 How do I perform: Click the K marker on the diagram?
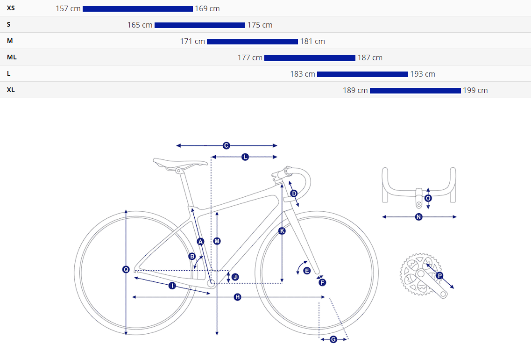[282, 231]
